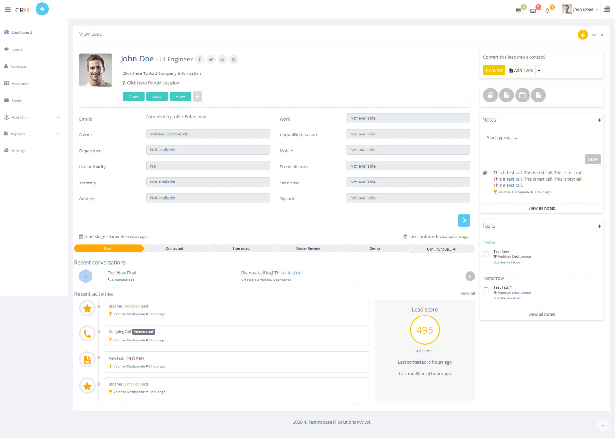Save the note with Save button

(592, 159)
